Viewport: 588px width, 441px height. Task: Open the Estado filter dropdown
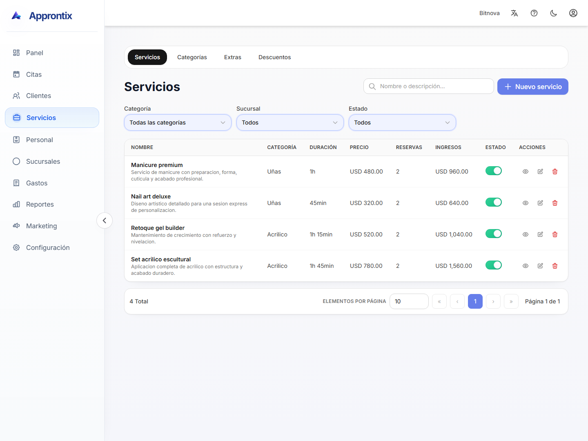402,122
